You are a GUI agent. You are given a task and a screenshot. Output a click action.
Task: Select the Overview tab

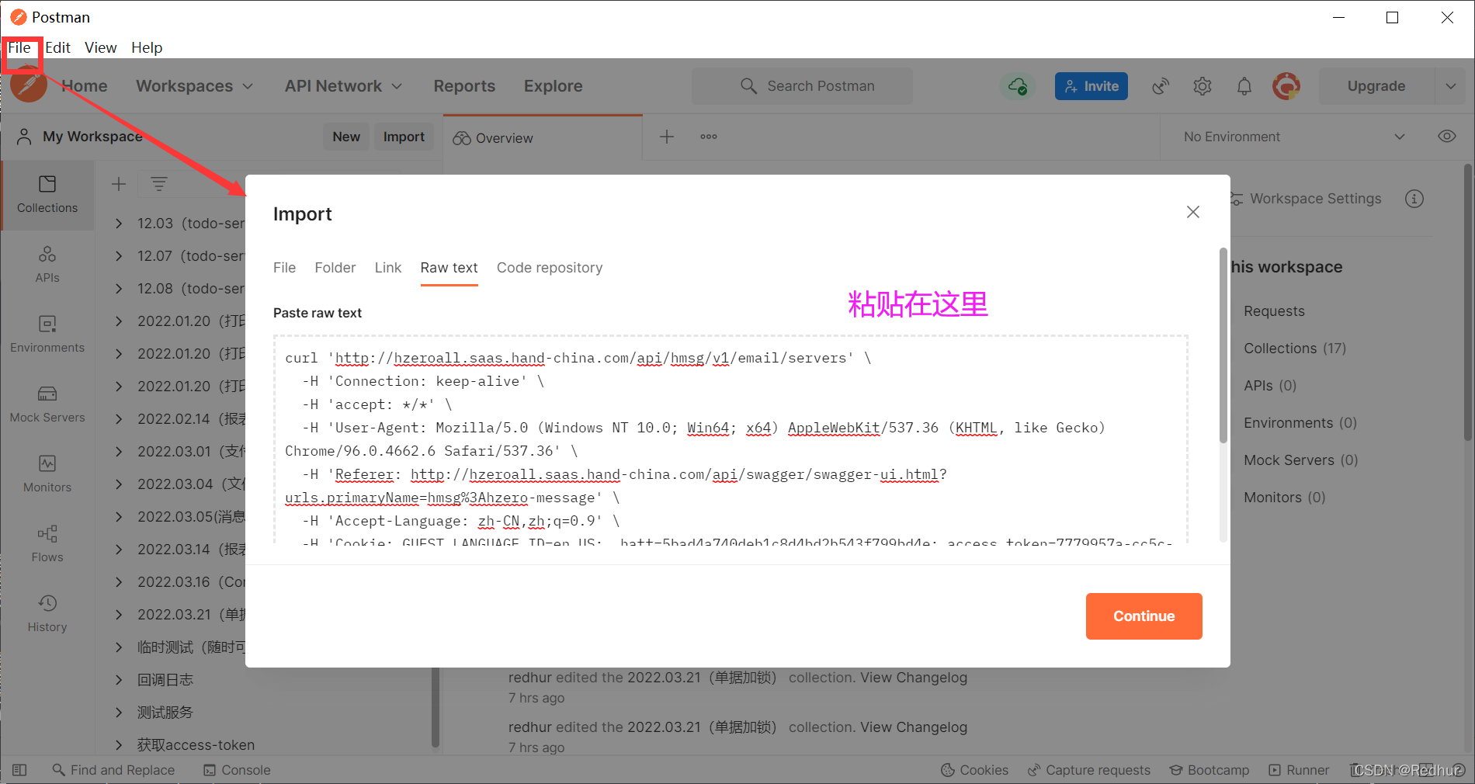click(543, 137)
